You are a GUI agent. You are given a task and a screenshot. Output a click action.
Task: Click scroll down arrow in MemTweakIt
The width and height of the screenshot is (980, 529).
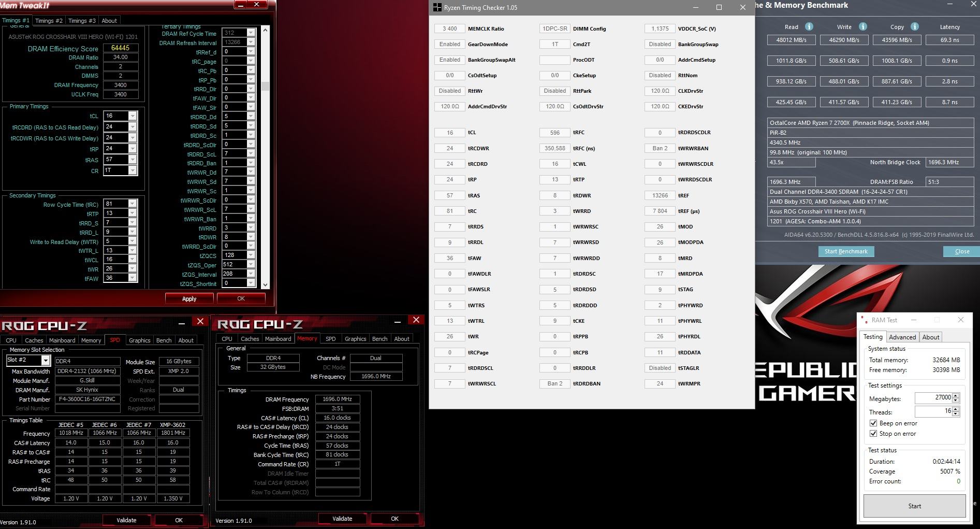(265, 284)
